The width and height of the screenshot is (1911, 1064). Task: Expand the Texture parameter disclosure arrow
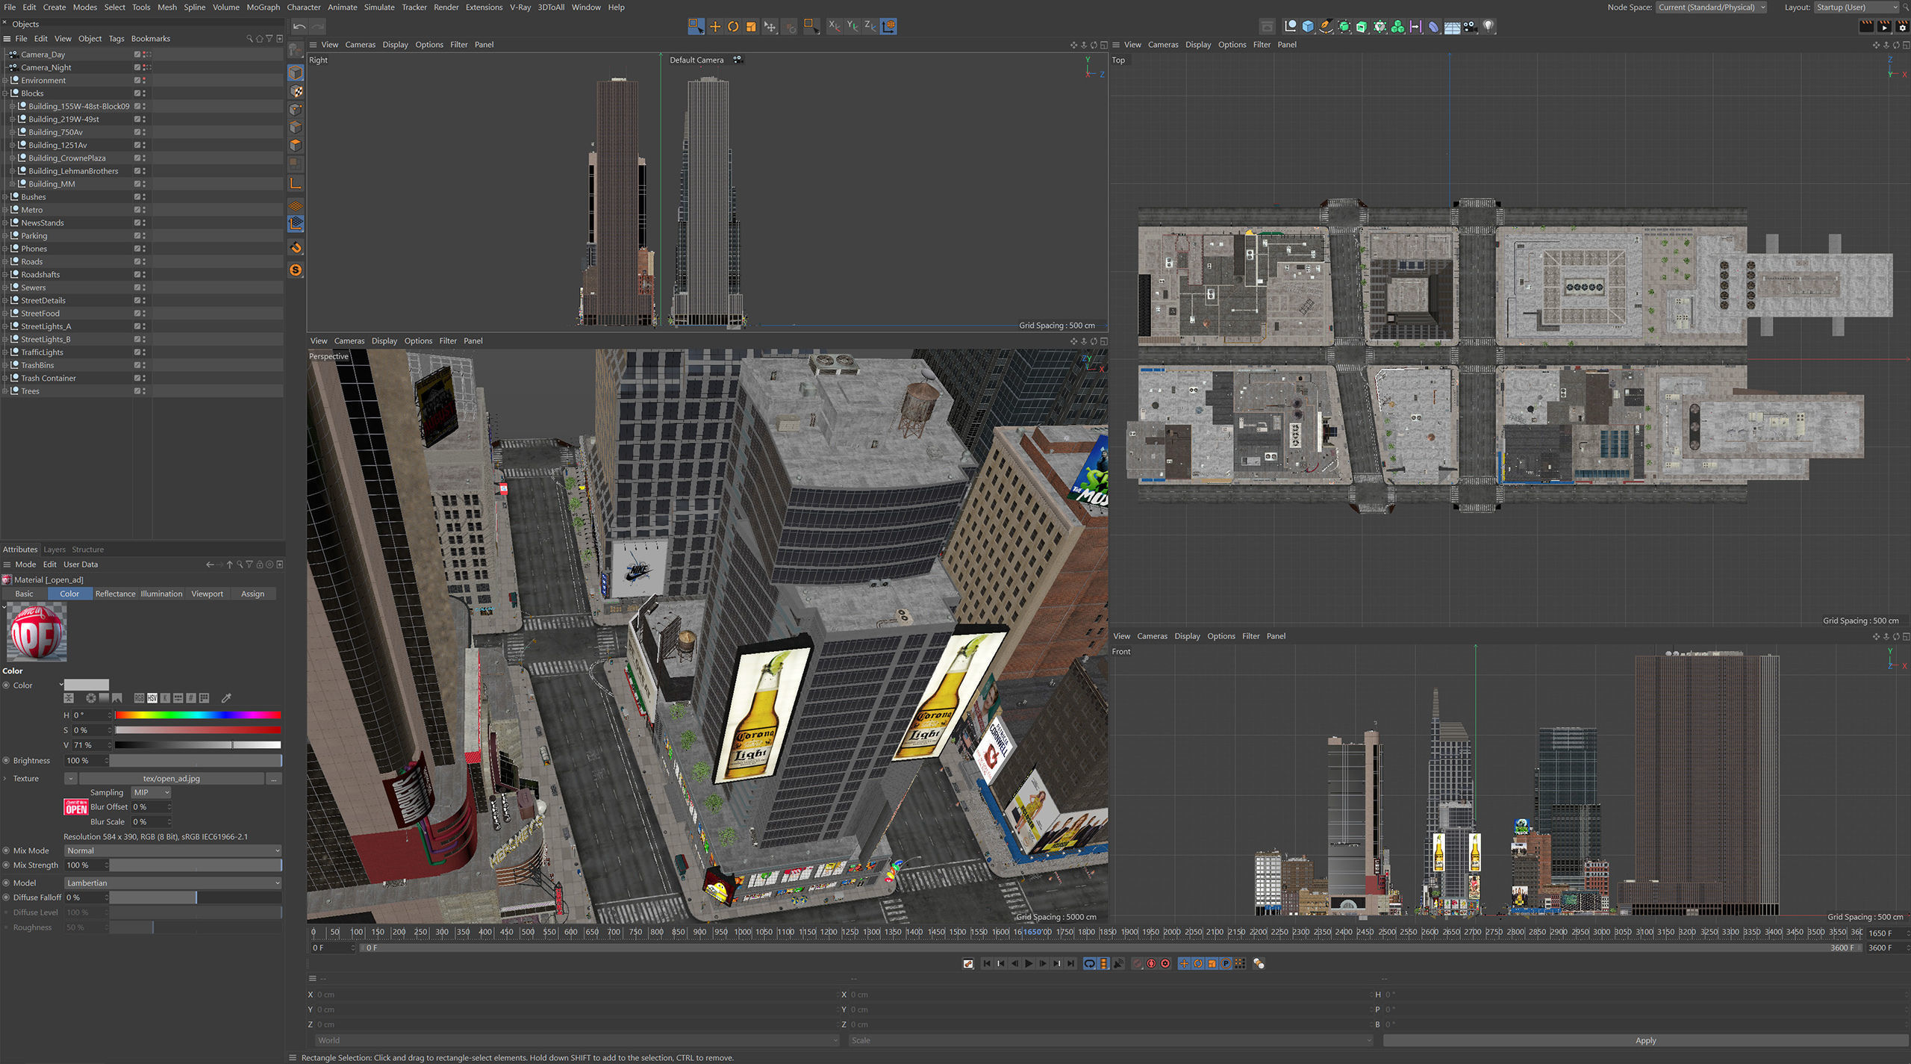5,778
